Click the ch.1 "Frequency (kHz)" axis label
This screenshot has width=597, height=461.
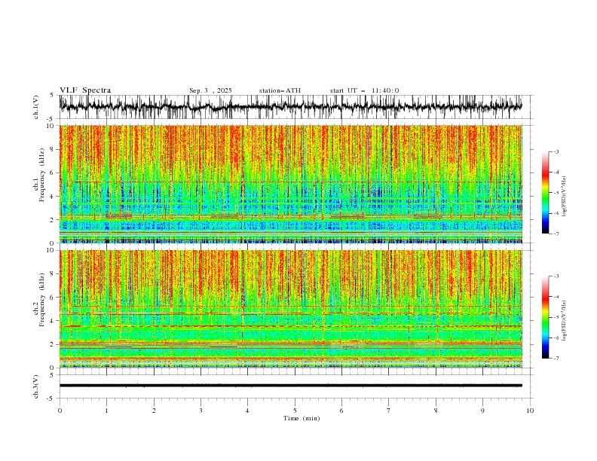41,175
